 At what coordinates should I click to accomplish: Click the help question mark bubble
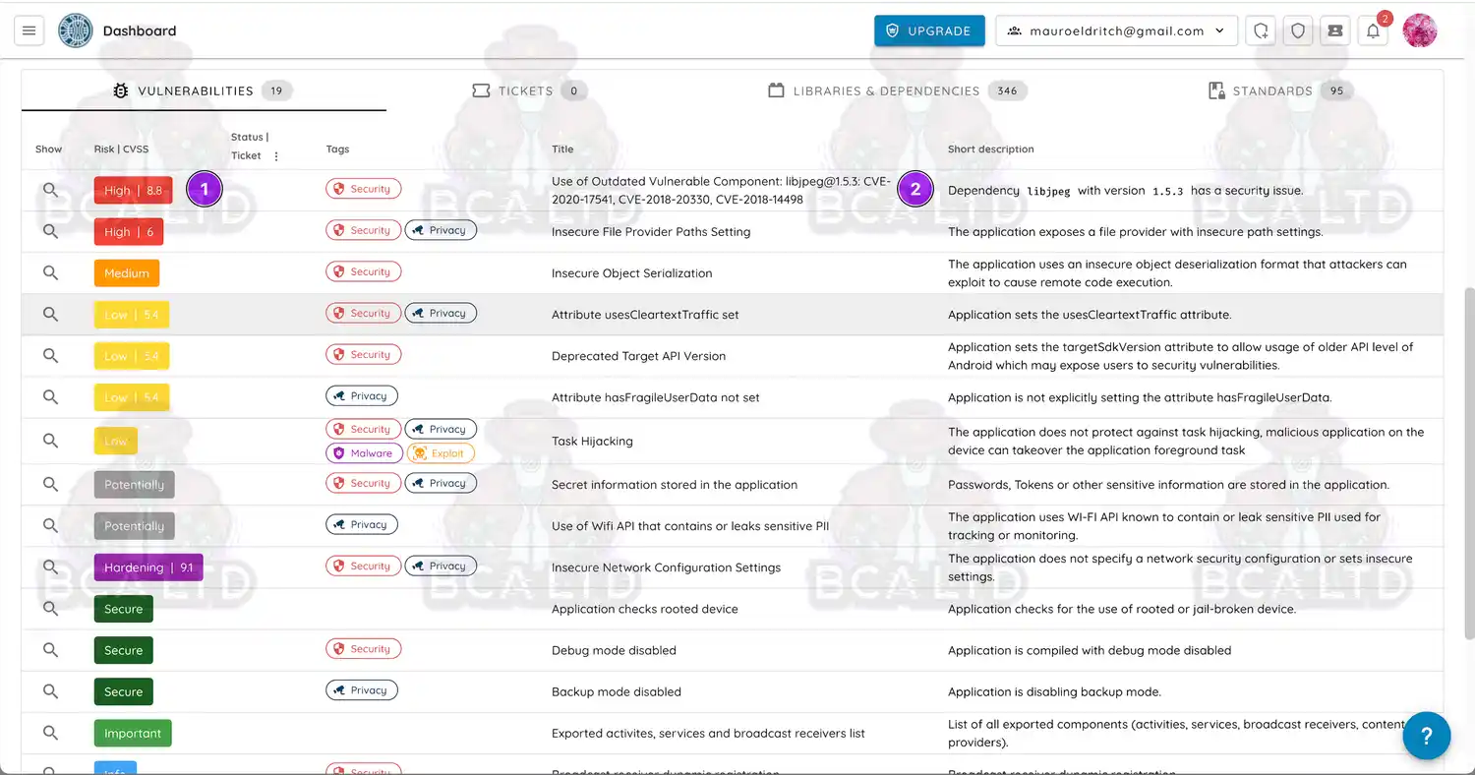[1427, 736]
